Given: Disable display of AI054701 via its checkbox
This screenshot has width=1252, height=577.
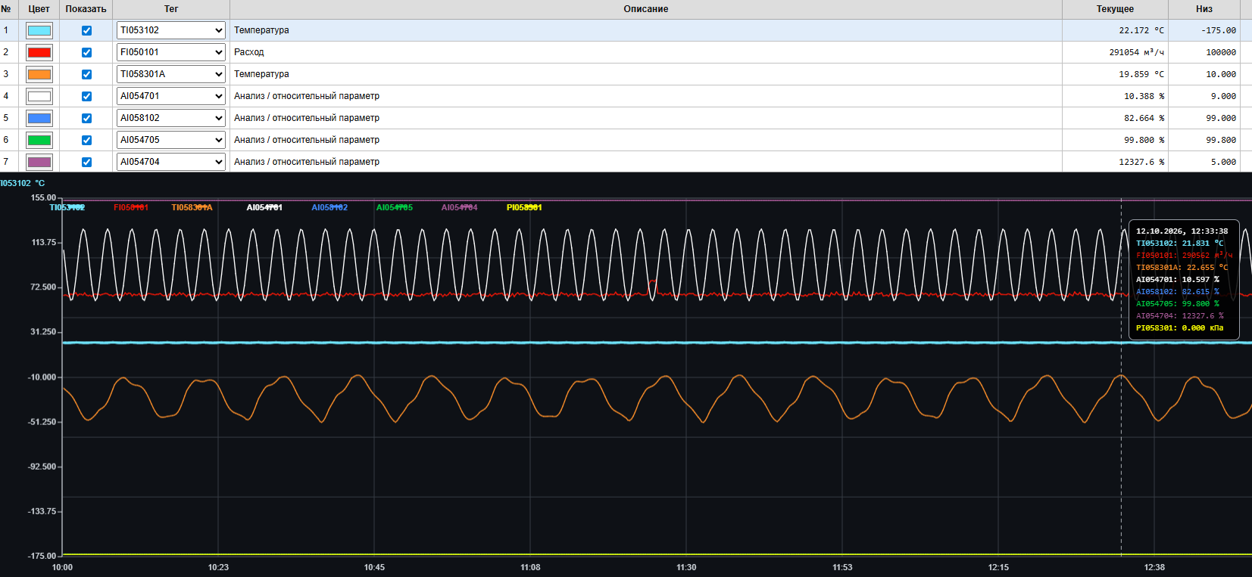Looking at the screenshot, I should [86, 97].
